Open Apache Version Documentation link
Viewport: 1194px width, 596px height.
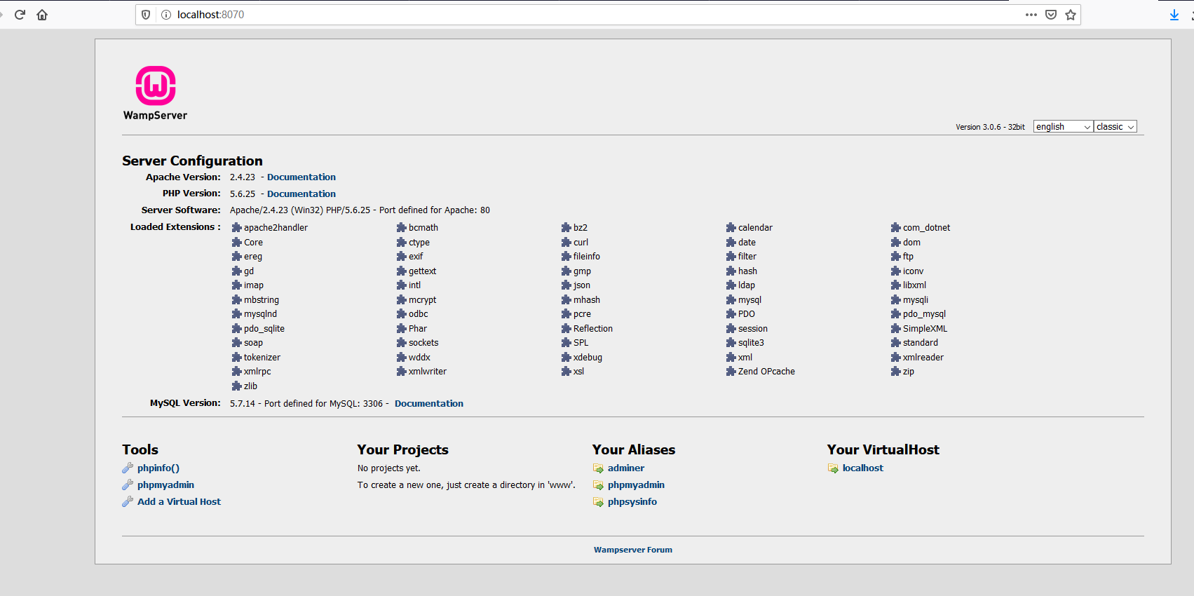pyautogui.click(x=301, y=177)
